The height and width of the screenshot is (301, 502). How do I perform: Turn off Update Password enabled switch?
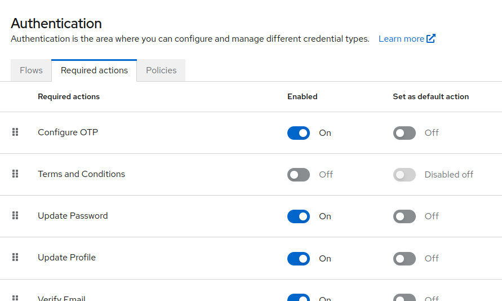point(299,216)
